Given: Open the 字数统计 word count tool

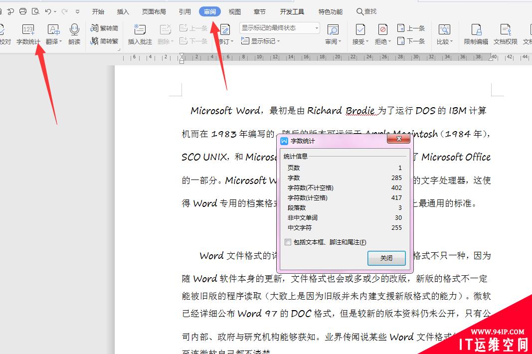Looking at the screenshot, I should pos(28,34).
